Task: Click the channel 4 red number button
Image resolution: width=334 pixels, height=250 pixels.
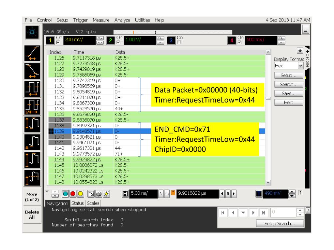Action: coord(232,40)
